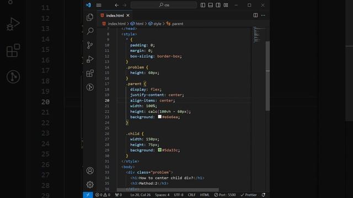The width and height of the screenshot is (353, 198).
Task: Open the Run and Debug view
Action: tap(90, 59)
